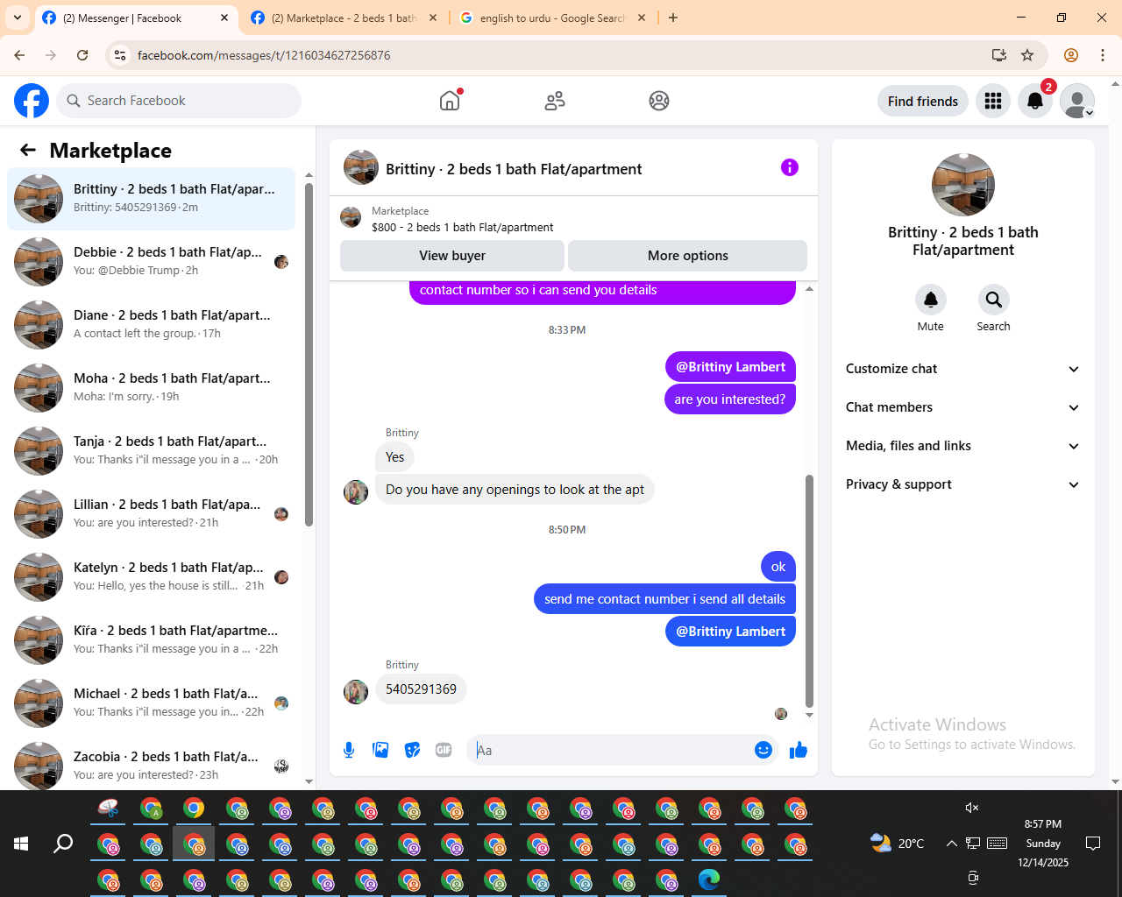The image size is (1122, 897).
Task: Choose a sticker icon
Action: (412, 750)
